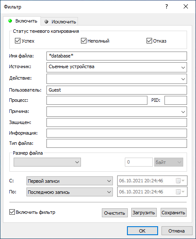Open calendar picker for the По date
Screen dimensions: 196x239
[180, 192]
